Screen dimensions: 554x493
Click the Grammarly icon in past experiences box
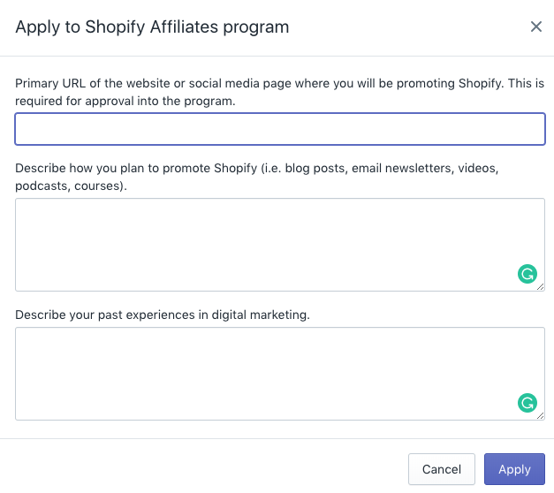[527, 404]
